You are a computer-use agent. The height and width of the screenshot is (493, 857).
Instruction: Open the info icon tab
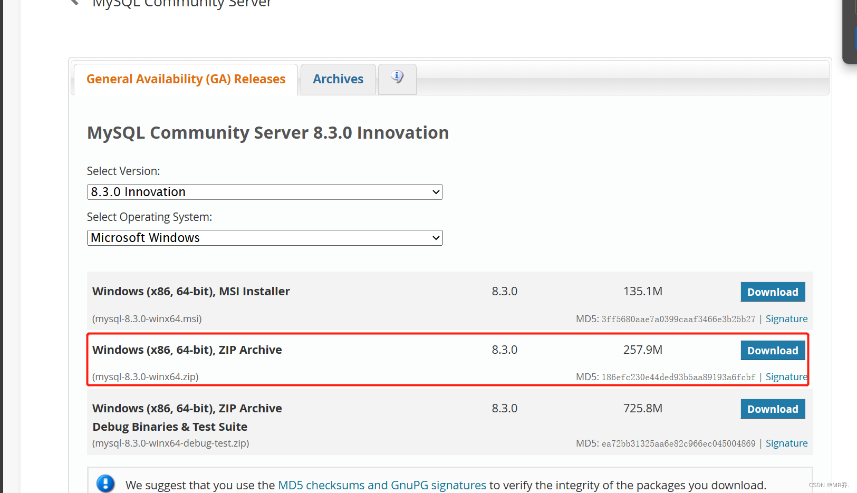pos(397,79)
